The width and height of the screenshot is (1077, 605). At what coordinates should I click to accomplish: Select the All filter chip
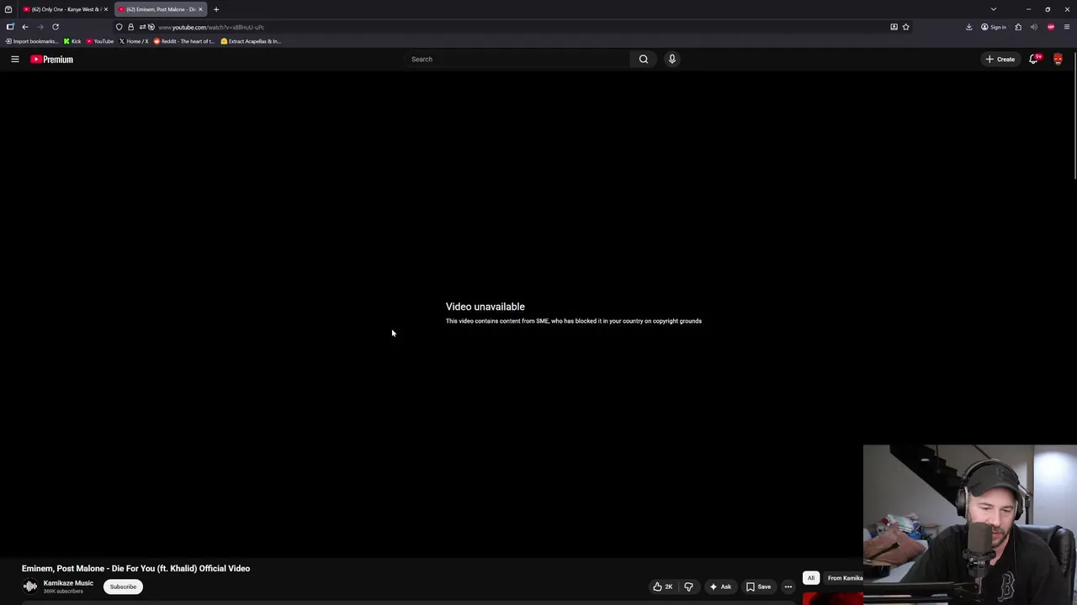click(x=811, y=578)
